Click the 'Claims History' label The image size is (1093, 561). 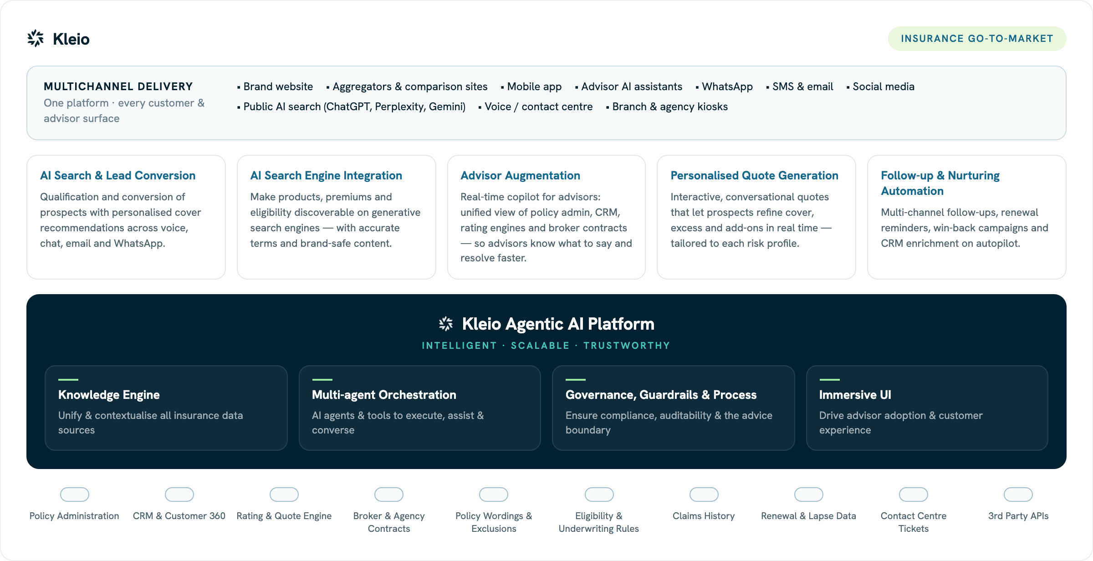click(x=704, y=516)
